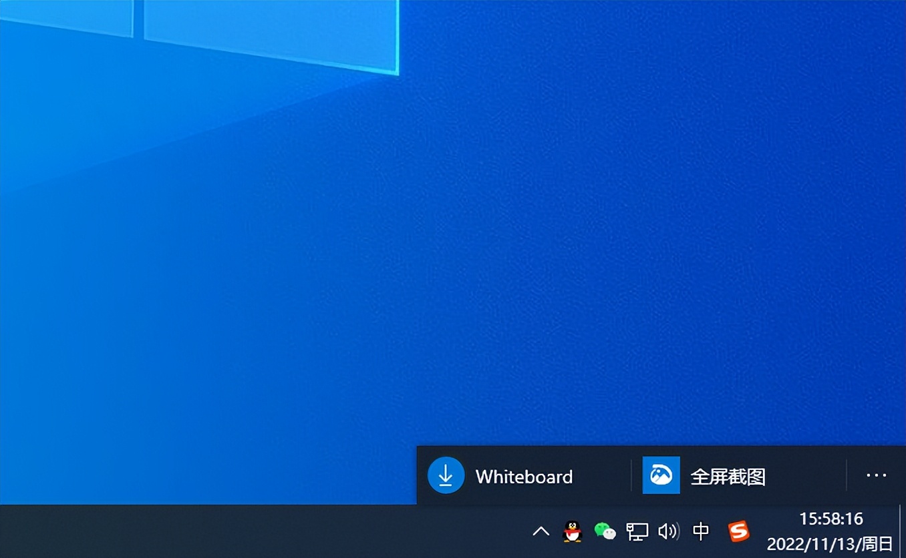Viewport: 906px width, 558px height.
Task: Open the QQ penguin tray icon
Action: tap(573, 531)
